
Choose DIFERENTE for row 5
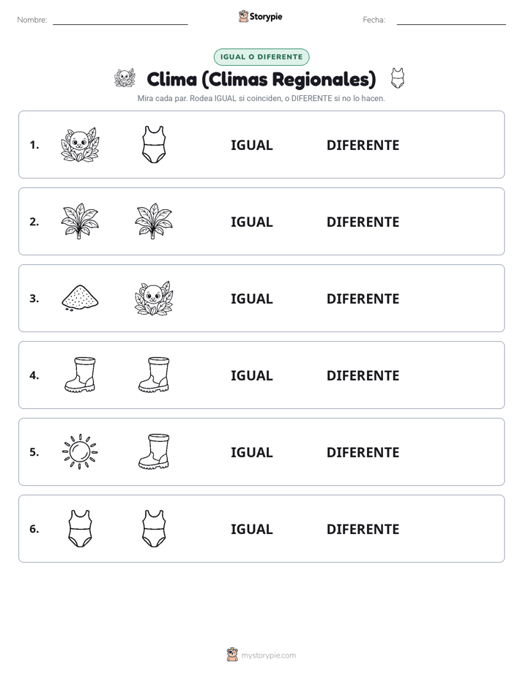(x=363, y=452)
